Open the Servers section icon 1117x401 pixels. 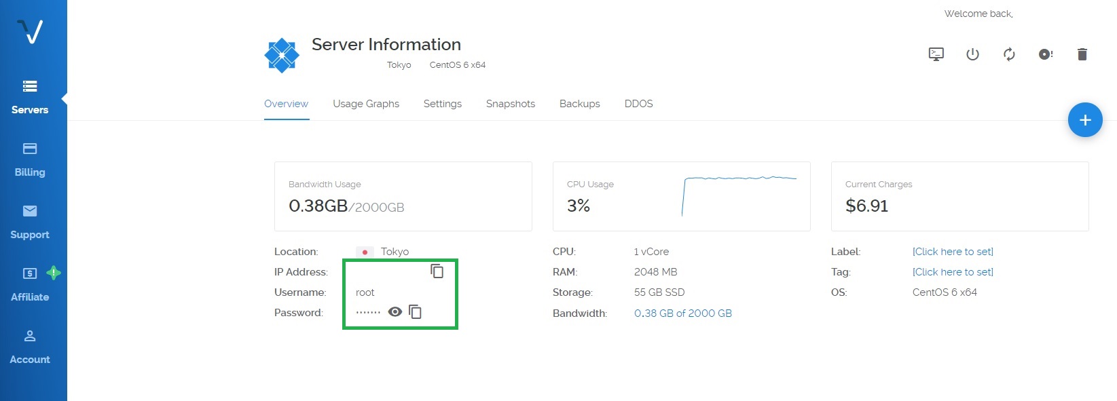coord(30,86)
